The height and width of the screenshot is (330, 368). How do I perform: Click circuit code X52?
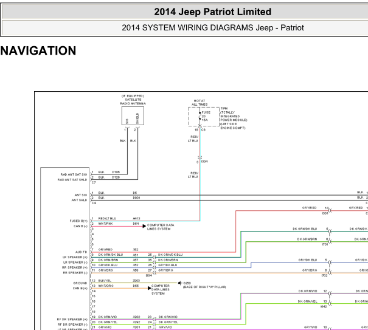coord(136,265)
